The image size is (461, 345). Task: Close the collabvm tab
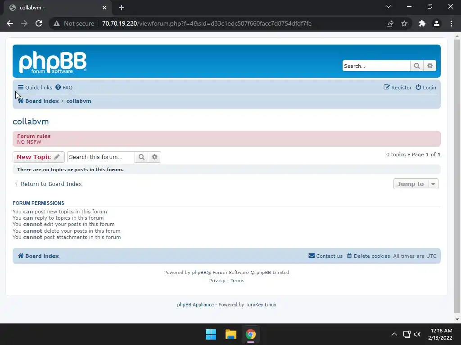click(x=104, y=8)
